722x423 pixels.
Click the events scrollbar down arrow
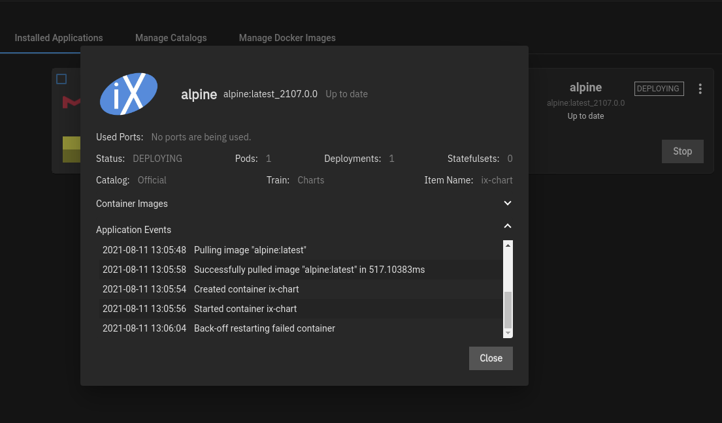point(508,333)
